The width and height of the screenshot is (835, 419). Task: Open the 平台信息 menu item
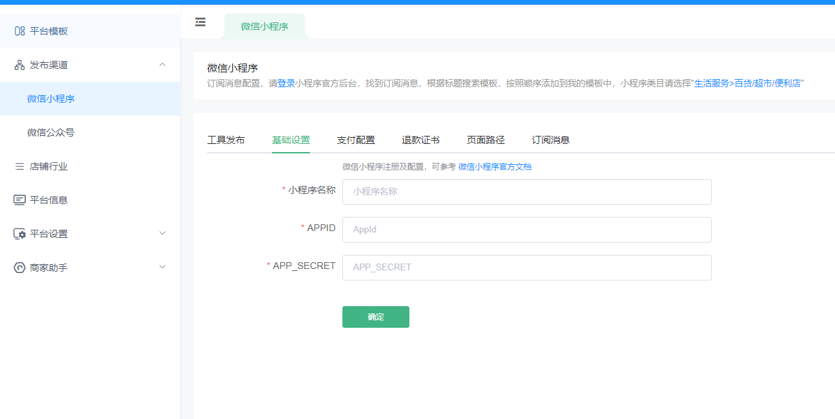90,200
